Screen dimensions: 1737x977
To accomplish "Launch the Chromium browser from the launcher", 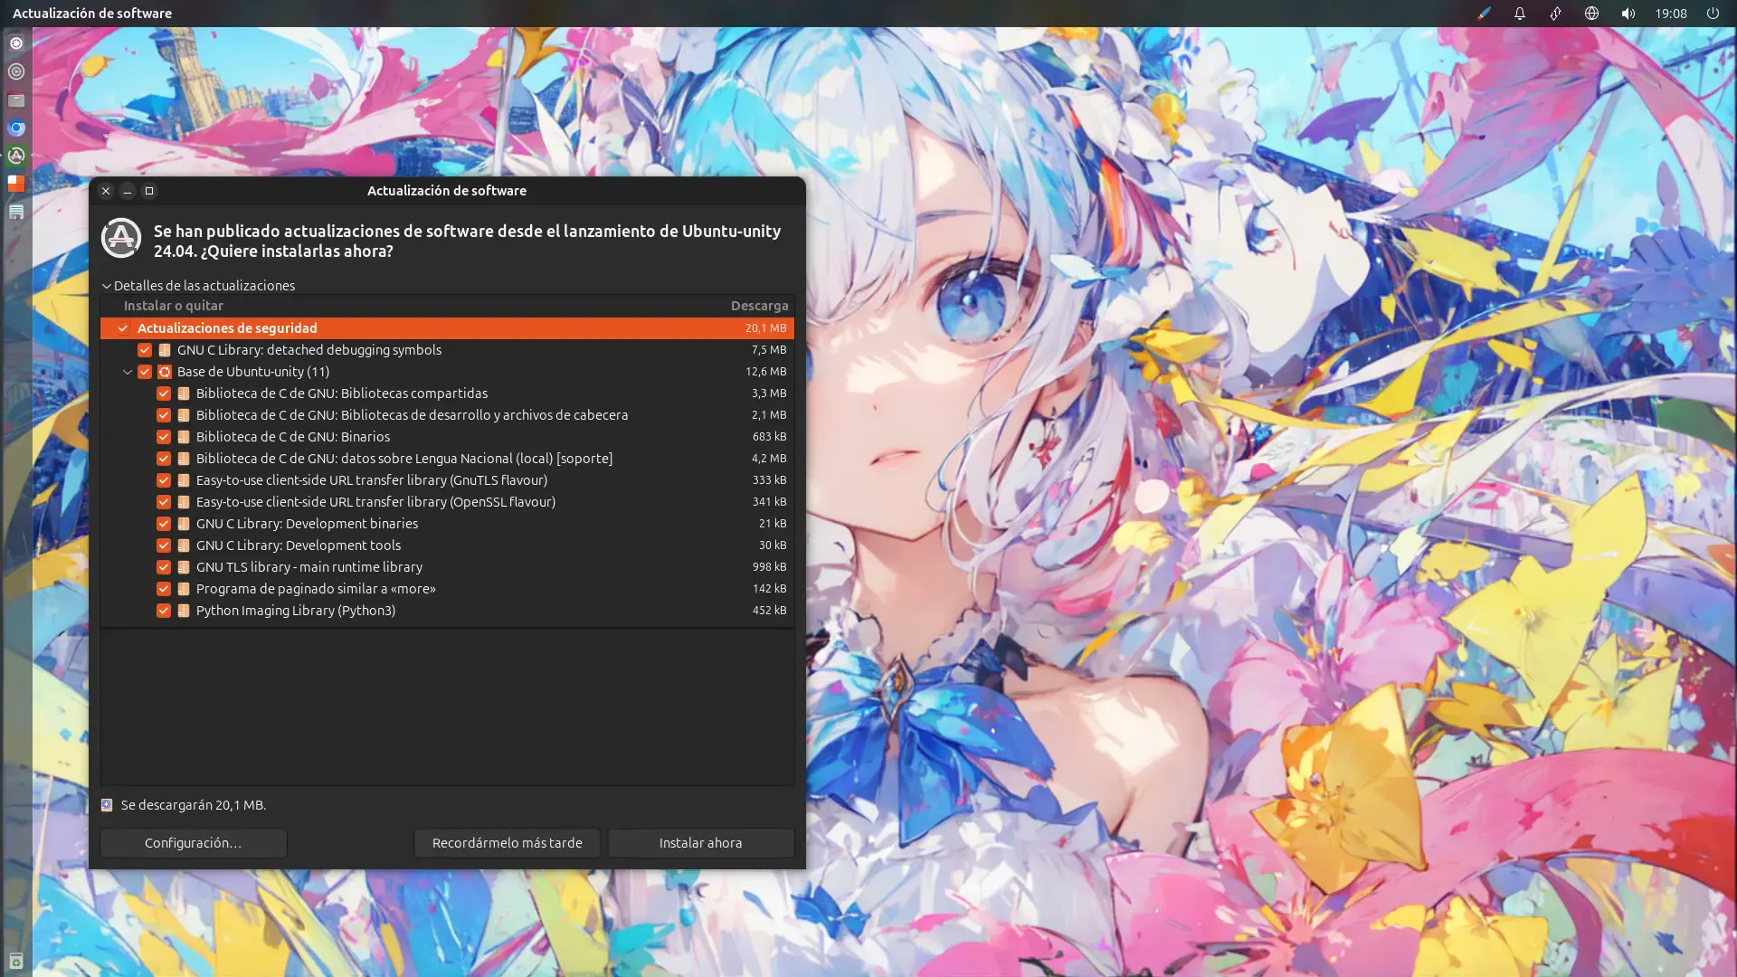I will 16,128.
